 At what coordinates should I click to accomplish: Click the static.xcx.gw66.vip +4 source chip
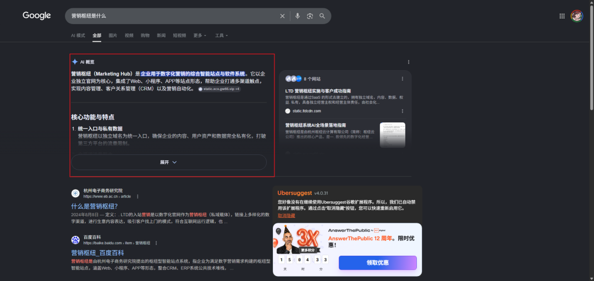219,89
